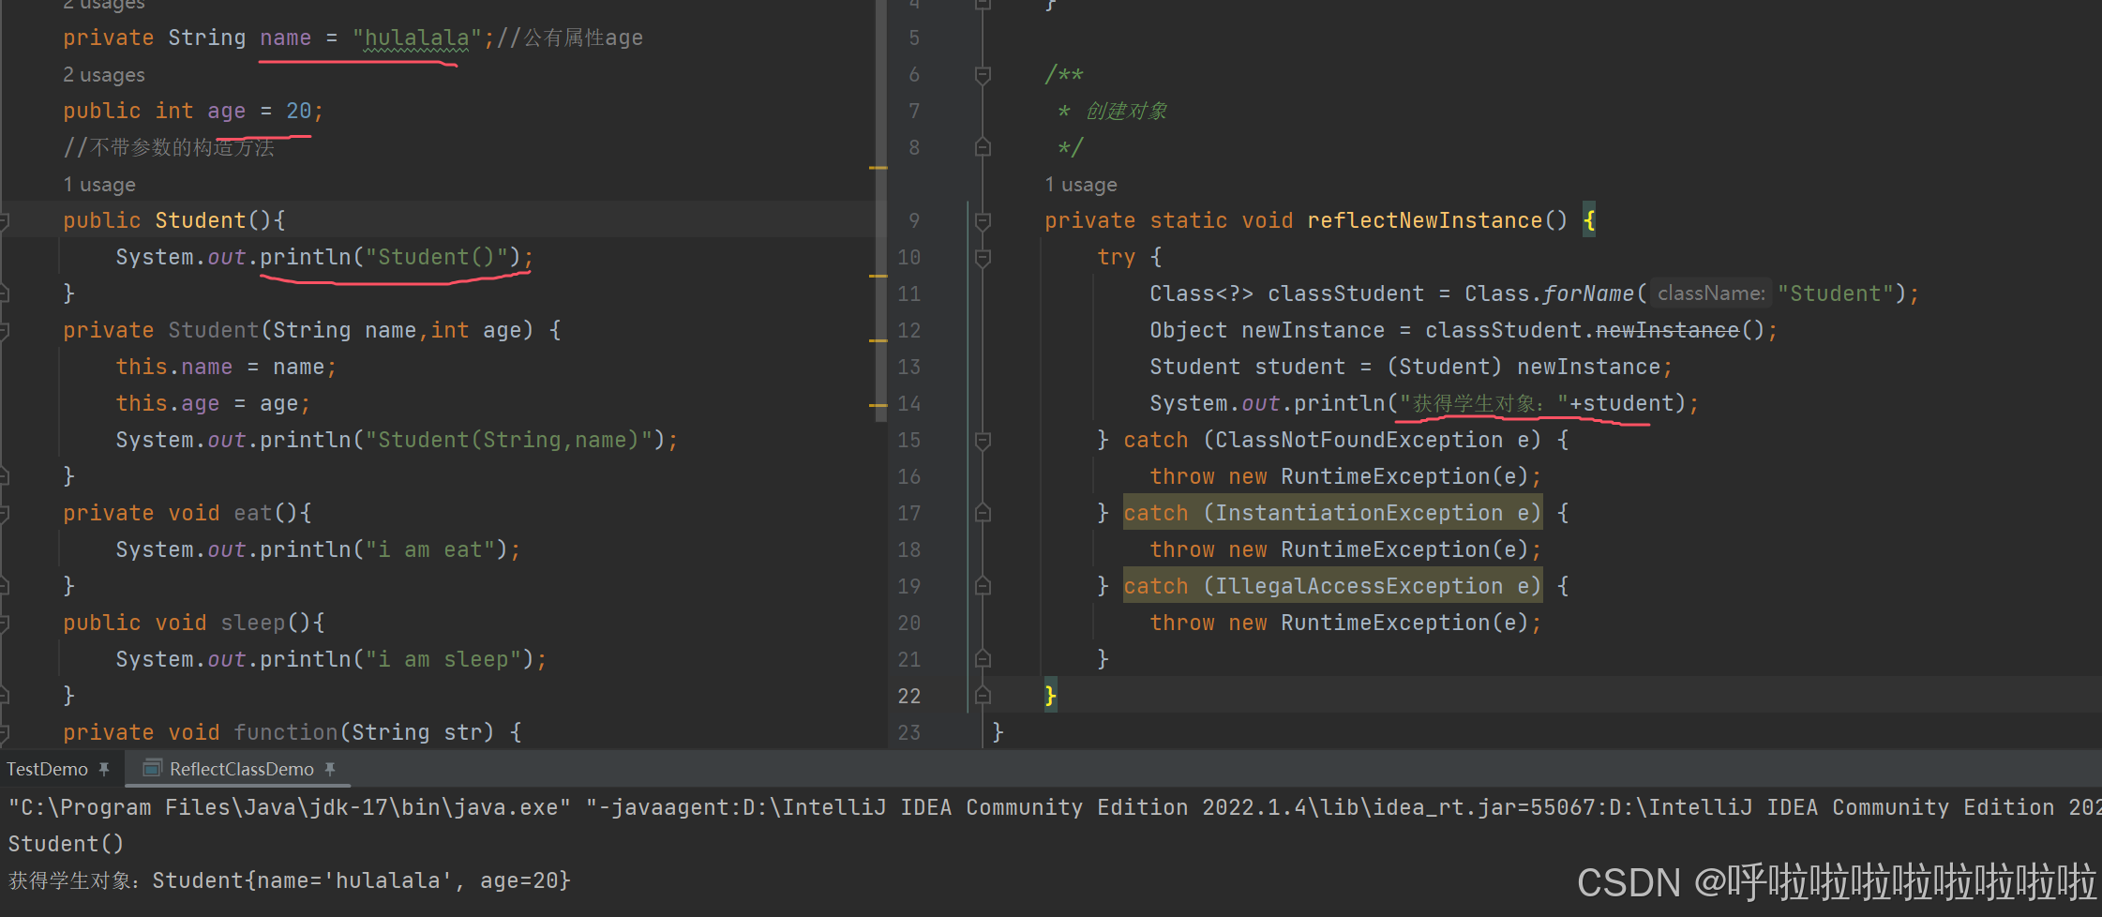Collapse the try block at line 10
This screenshot has width=2102, height=917.
point(983,257)
